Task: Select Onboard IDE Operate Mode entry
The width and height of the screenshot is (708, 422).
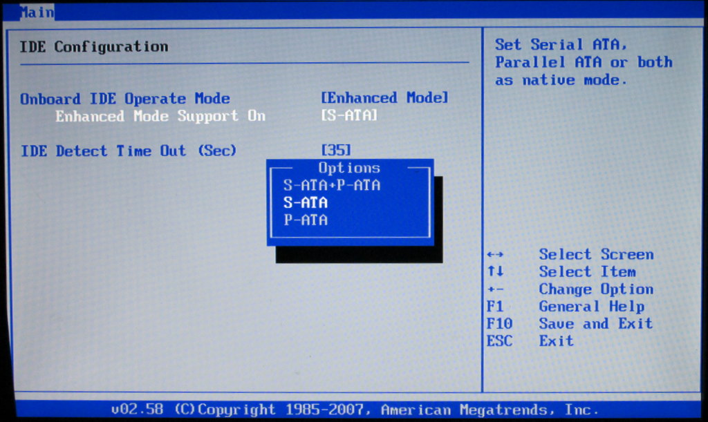Action: [125, 99]
